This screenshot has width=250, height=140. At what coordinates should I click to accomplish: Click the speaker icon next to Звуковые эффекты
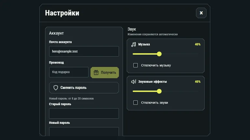[133, 82]
